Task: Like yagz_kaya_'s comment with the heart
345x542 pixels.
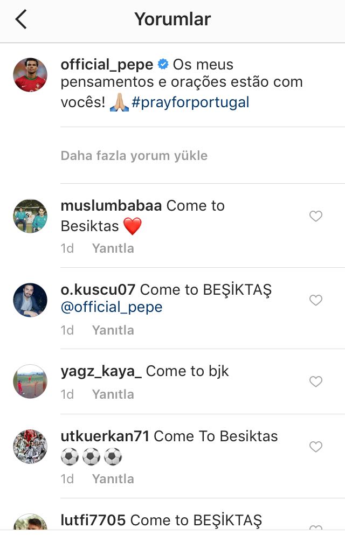Action: 315,381
